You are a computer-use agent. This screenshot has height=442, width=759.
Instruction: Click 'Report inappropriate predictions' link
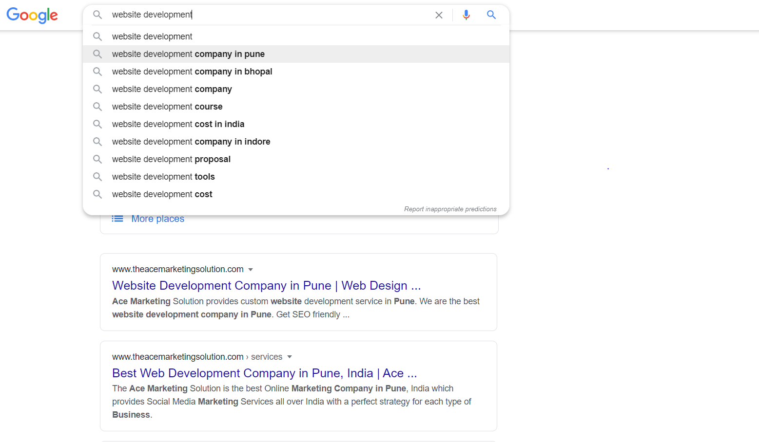pyautogui.click(x=450, y=209)
